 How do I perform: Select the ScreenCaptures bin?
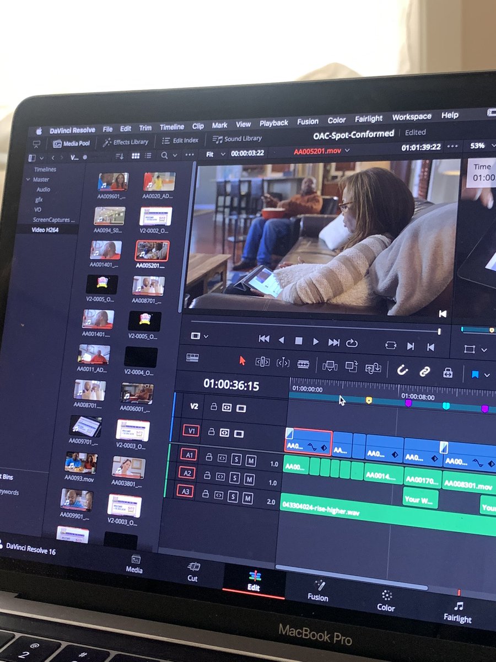click(54, 220)
